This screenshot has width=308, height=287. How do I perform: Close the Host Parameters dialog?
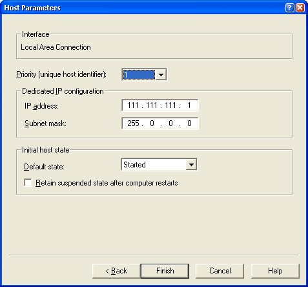[300, 8]
